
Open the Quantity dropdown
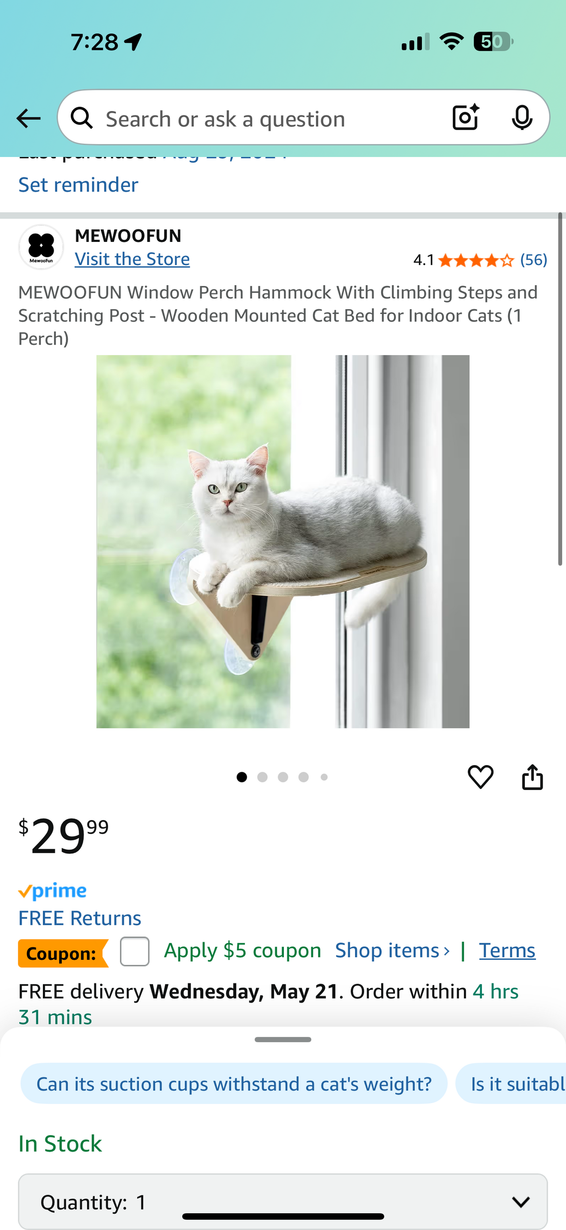pos(283,1201)
